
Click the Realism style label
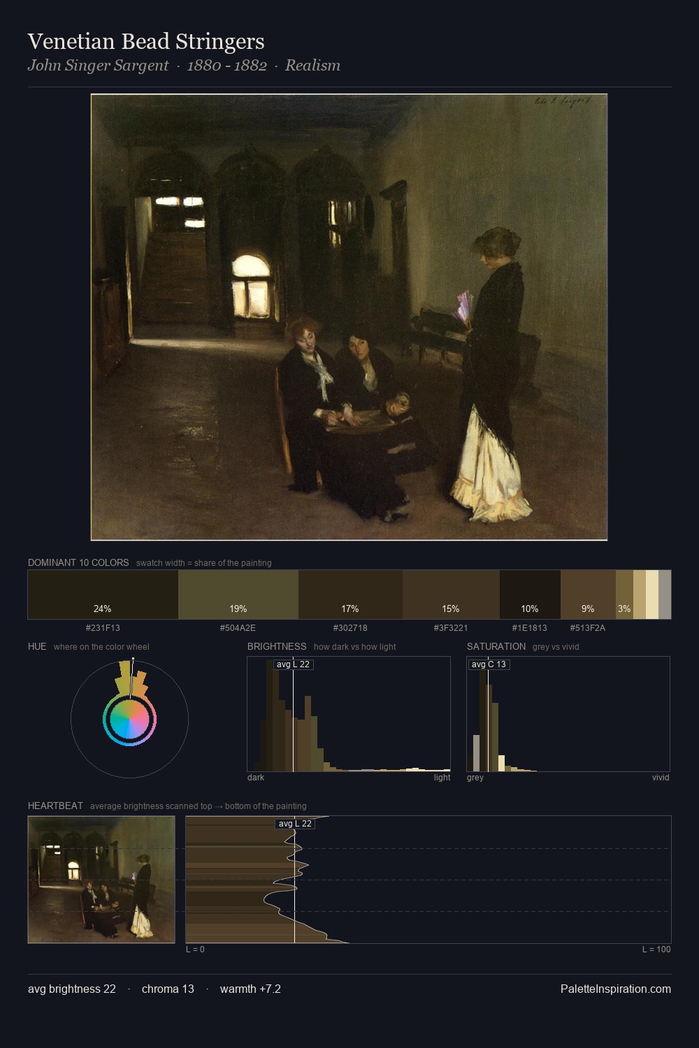(312, 65)
